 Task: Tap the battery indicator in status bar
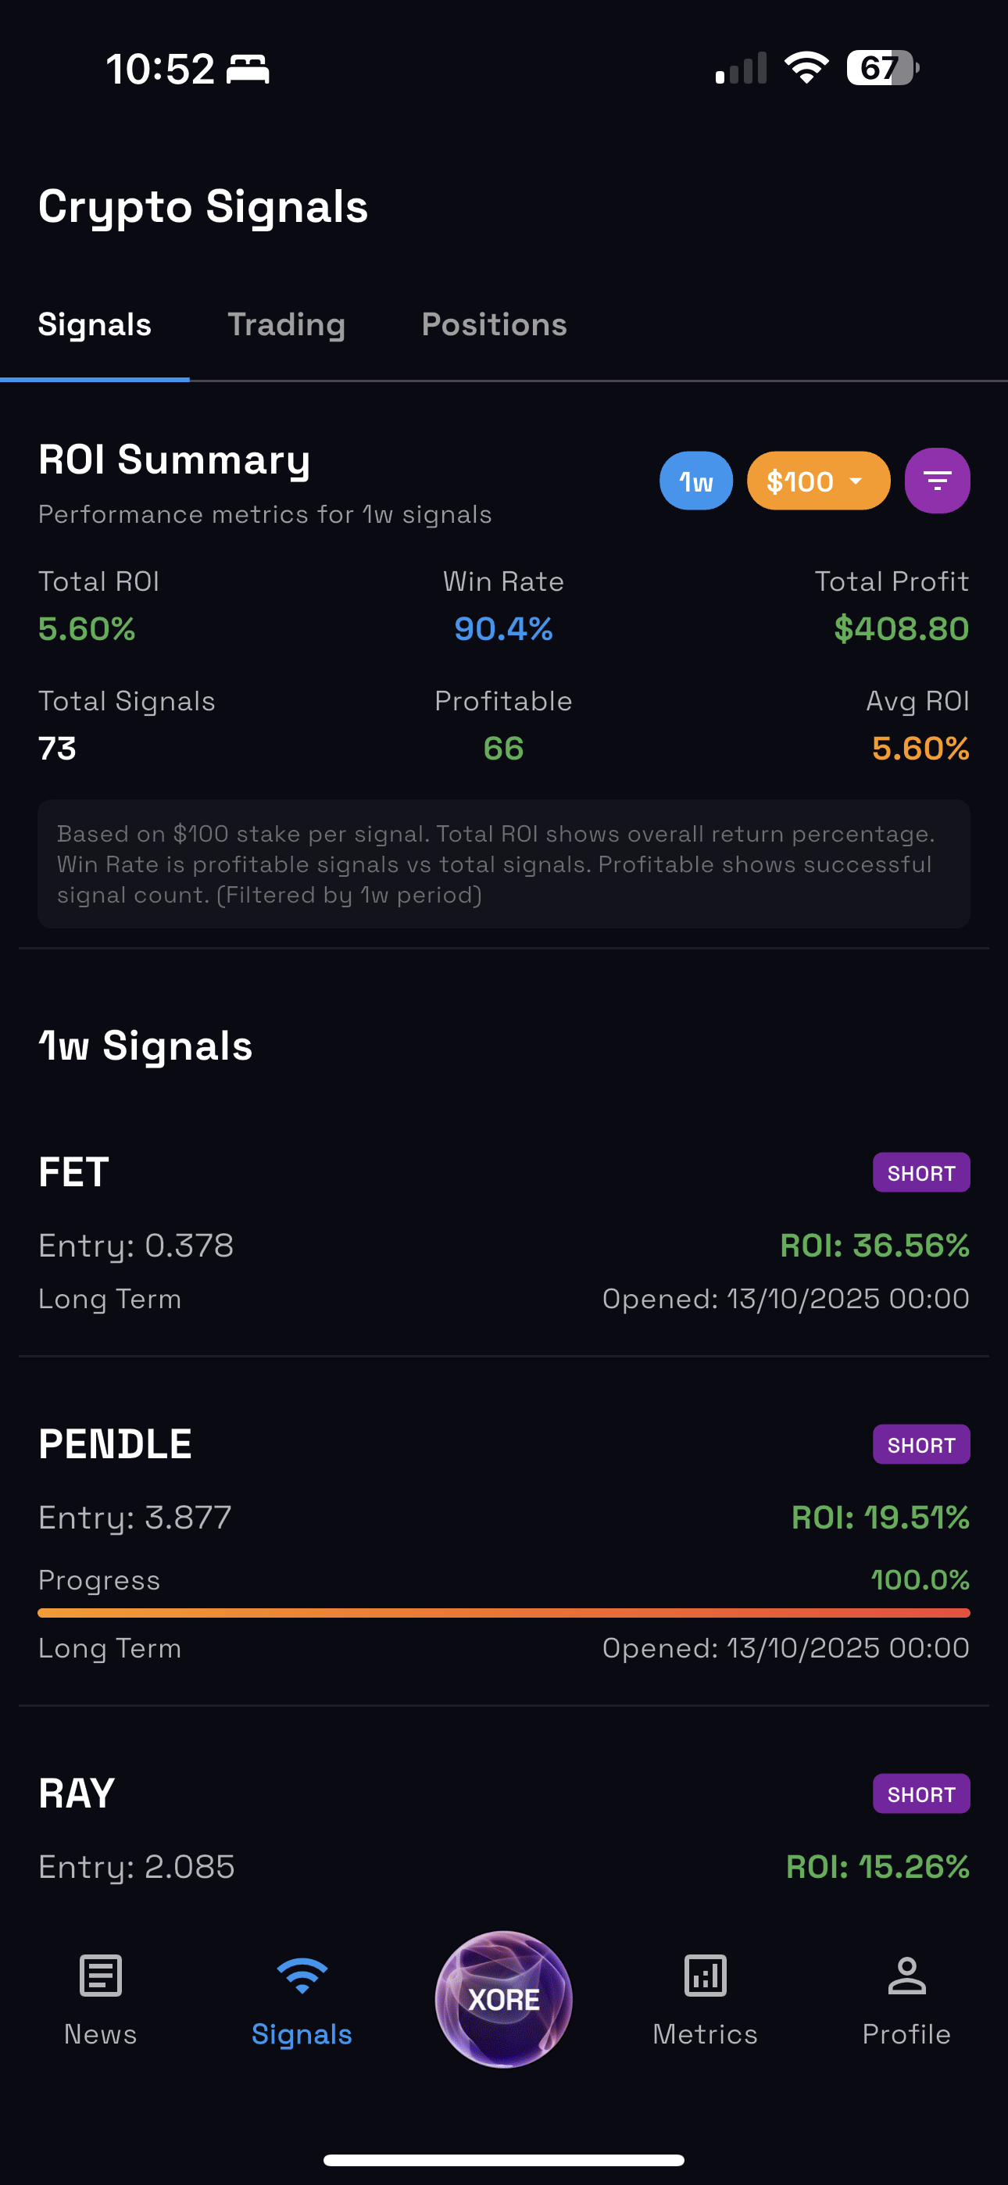pyautogui.click(x=881, y=68)
